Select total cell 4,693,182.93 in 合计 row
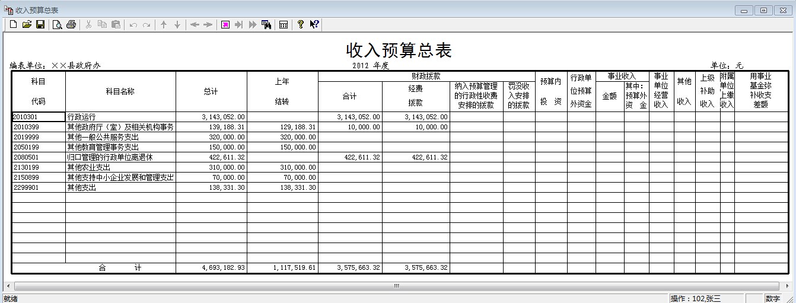The width and height of the screenshot is (796, 303). (x=211, y=268)
